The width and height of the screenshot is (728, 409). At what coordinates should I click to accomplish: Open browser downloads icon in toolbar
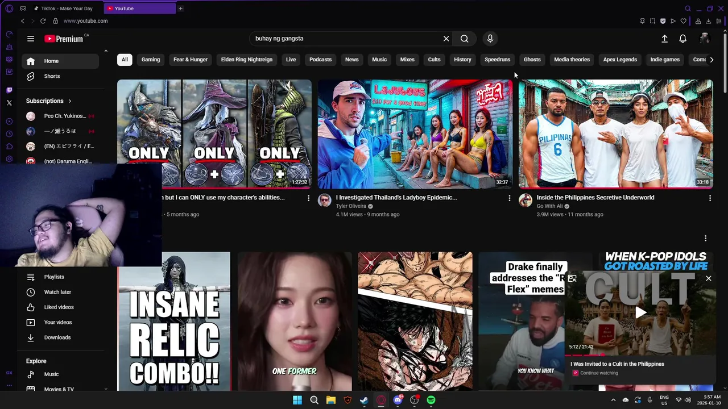coord(708,21)
